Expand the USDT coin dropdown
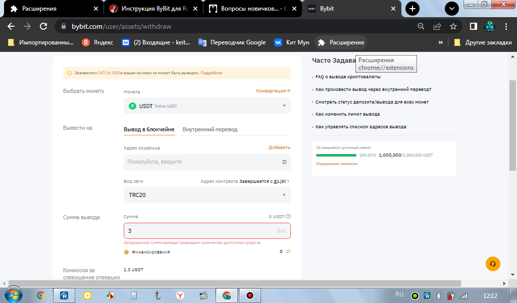517x303 pixels. click(x=207, y=106)
